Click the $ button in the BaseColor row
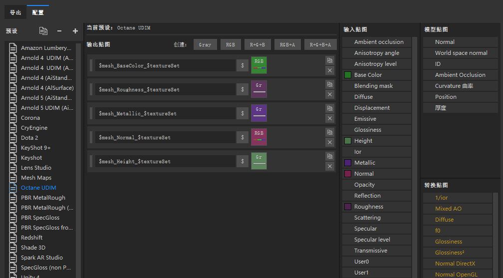503x278 pixels. (243, 65)
